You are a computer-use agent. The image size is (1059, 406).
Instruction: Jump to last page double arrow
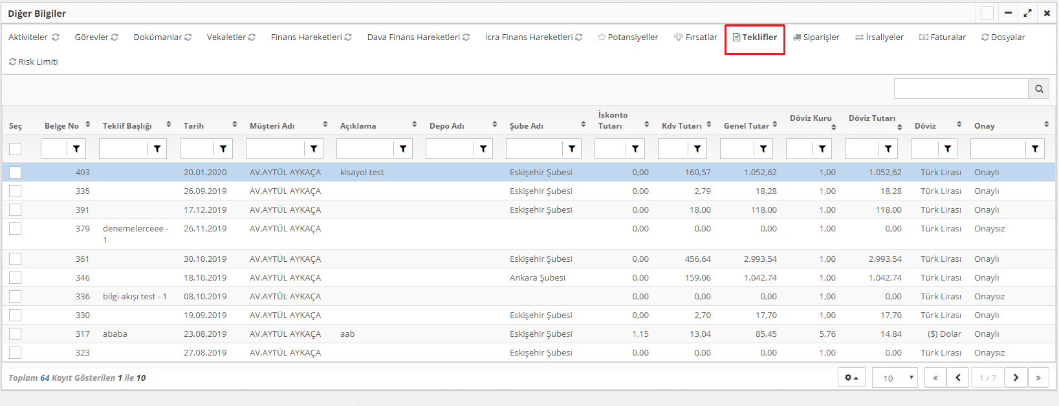pos(1038,378)
